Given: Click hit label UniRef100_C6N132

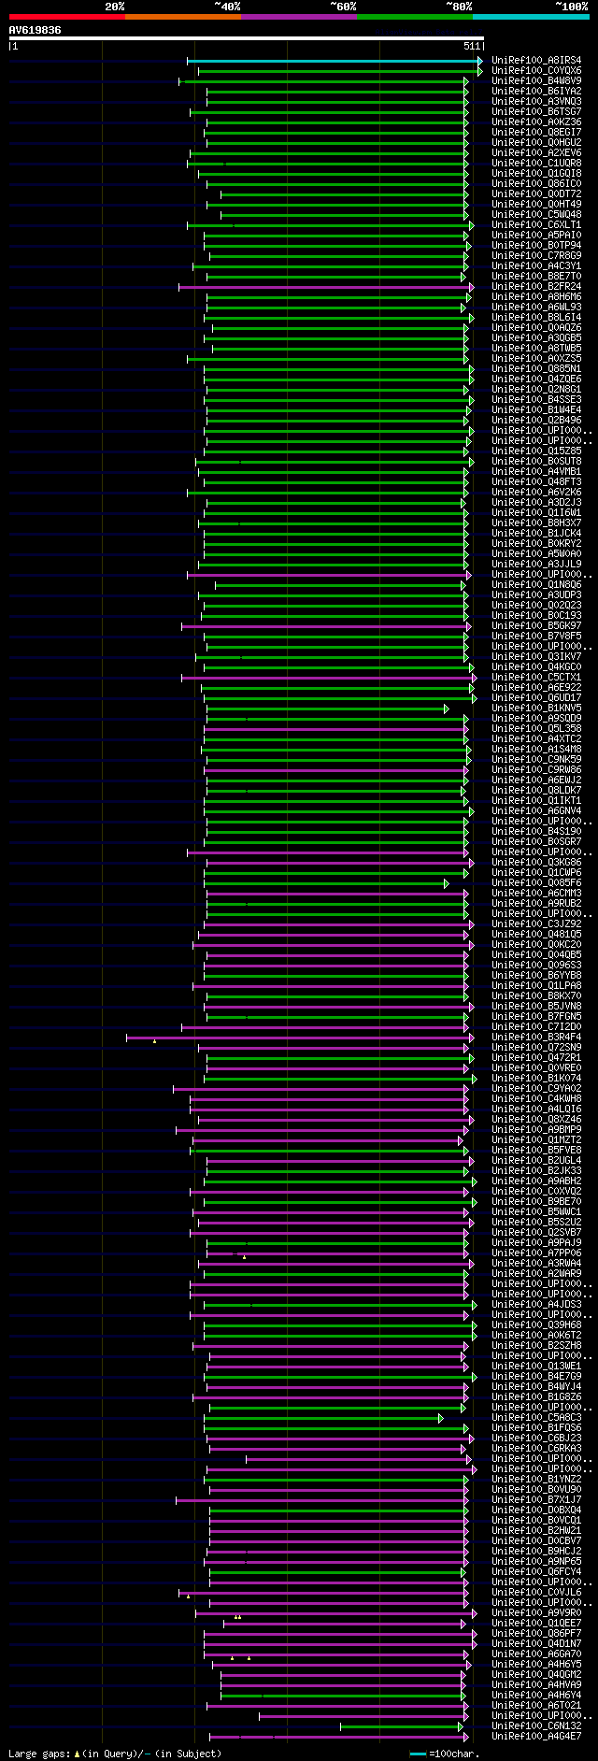Looking at the screenshot, I should click(536, 1726).
